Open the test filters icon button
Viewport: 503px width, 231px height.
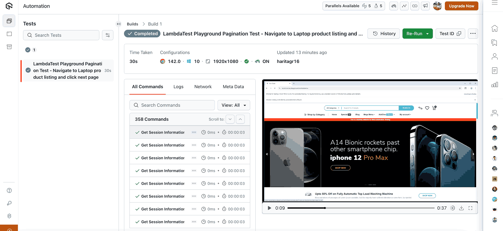[108, 35]
